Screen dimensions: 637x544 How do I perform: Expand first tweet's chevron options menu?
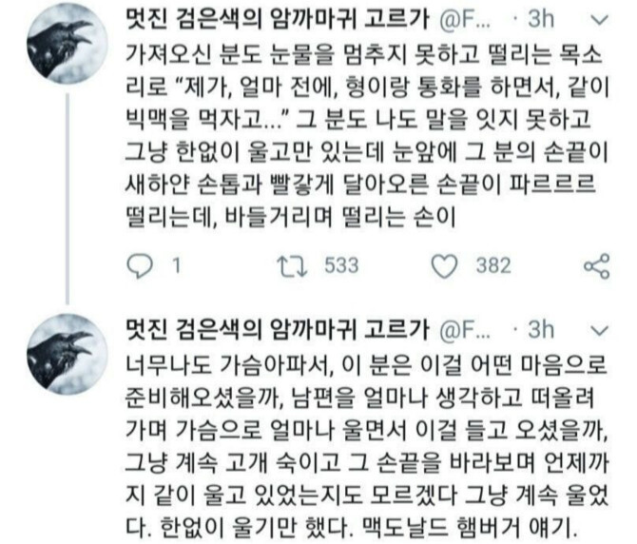pyautogui.click(x=599, y=20)
